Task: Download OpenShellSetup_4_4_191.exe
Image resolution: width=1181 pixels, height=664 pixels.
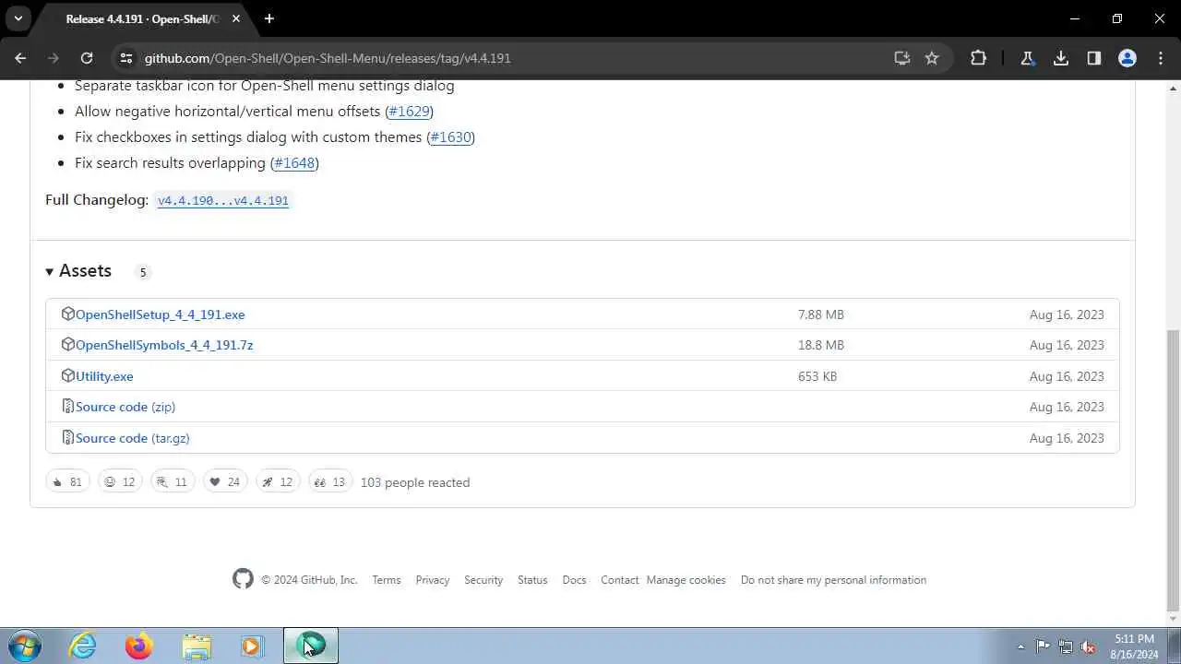Action: 161,314
